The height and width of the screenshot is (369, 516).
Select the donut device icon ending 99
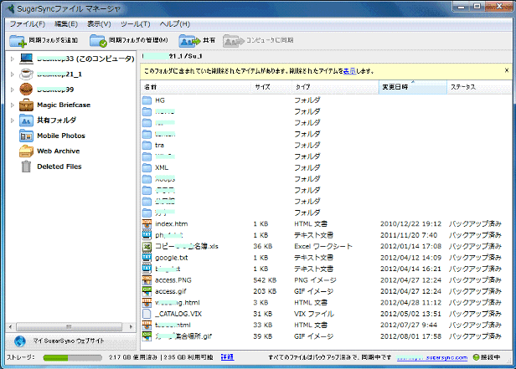[x=26, y=90]
